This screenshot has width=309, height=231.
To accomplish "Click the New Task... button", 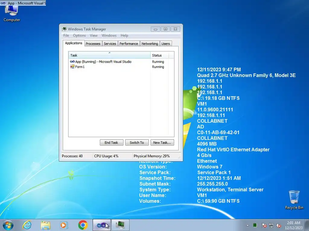I will tap(162, 143).
